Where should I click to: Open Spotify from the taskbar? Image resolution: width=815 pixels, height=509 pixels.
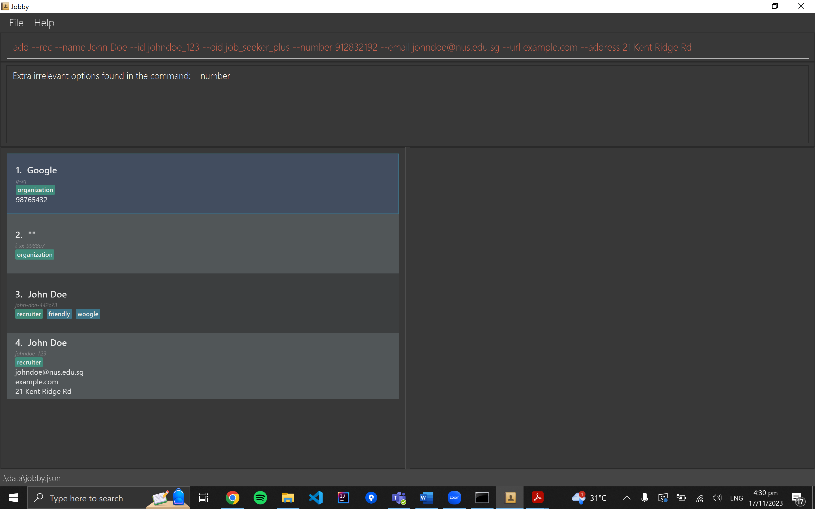tap(260, 498)
